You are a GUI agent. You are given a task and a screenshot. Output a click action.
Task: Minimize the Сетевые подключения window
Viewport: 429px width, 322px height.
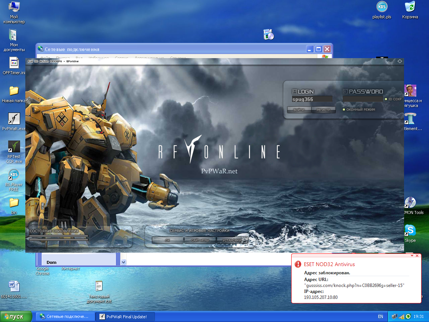click(309, 49)
